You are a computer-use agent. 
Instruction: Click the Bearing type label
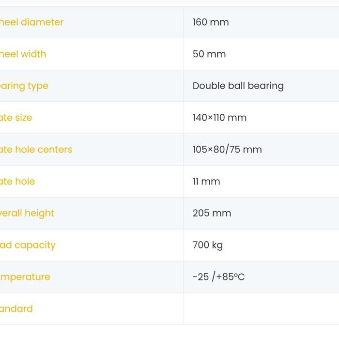(24, 86)
